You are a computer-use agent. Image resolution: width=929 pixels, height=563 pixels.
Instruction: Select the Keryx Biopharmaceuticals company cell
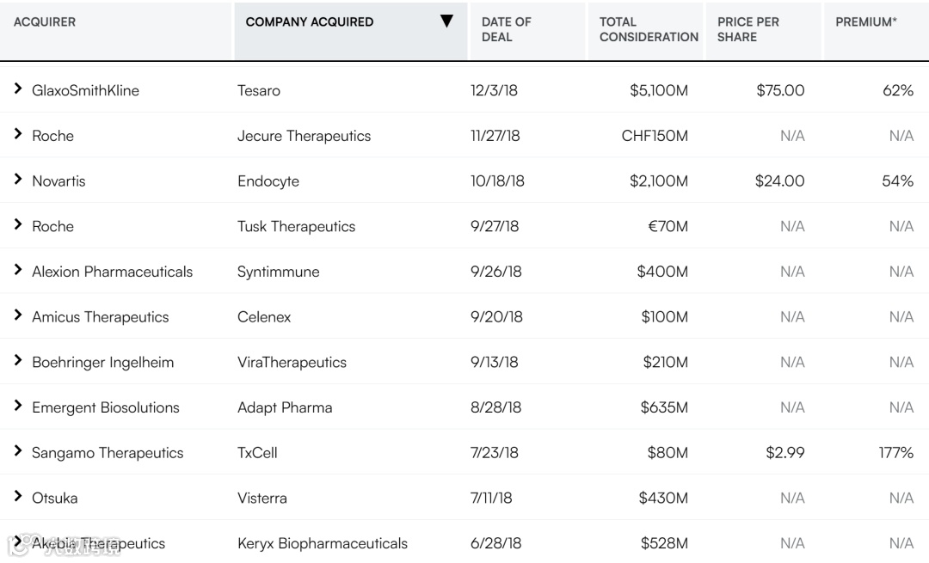(323, 543)
